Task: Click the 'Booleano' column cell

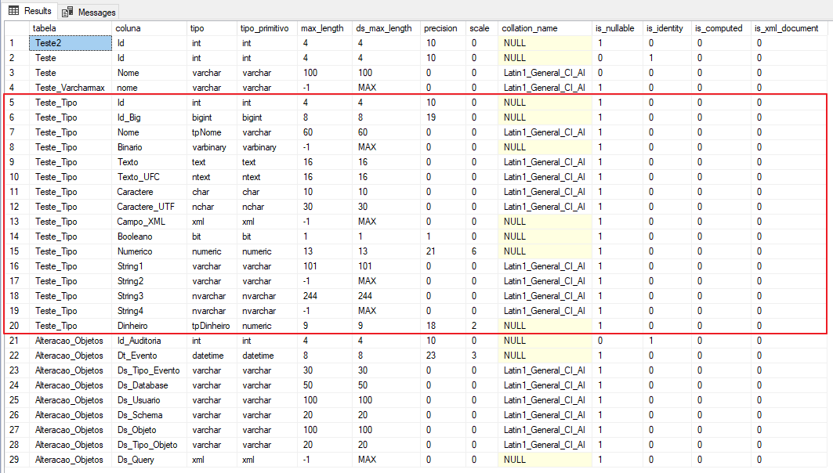Action: point(149,236)
